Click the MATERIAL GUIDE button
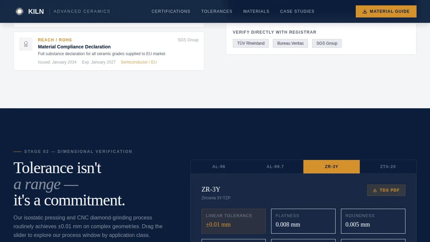Image resolution: width=430 pixels, height=242 pixels. click(386, 11)
